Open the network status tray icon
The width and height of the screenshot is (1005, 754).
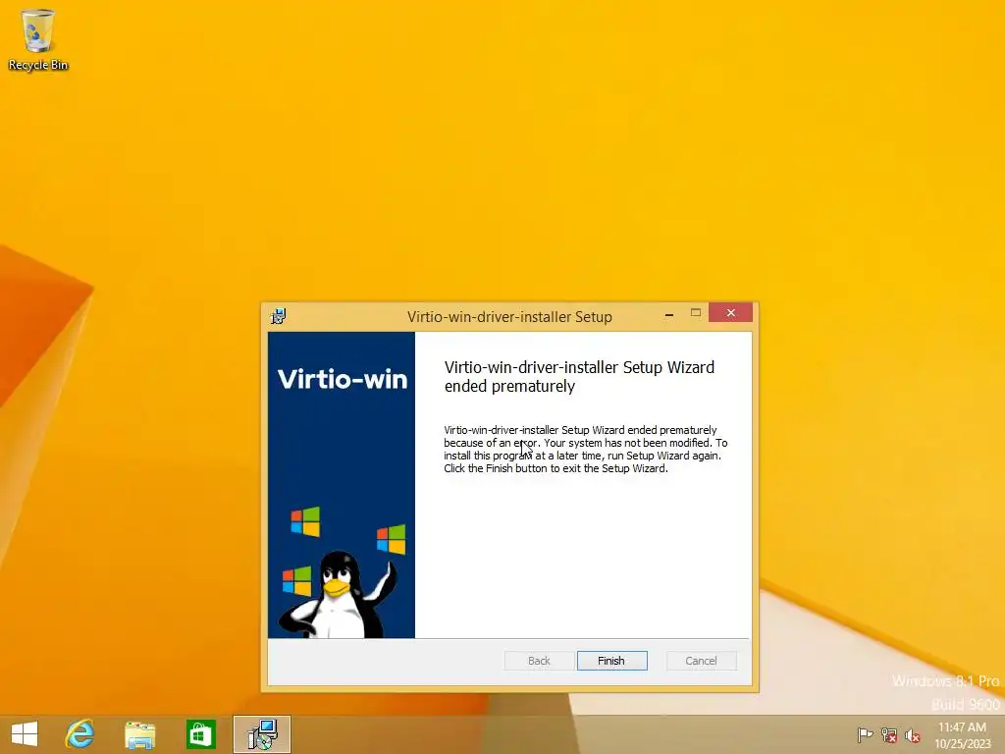click(x=889, y=734)
